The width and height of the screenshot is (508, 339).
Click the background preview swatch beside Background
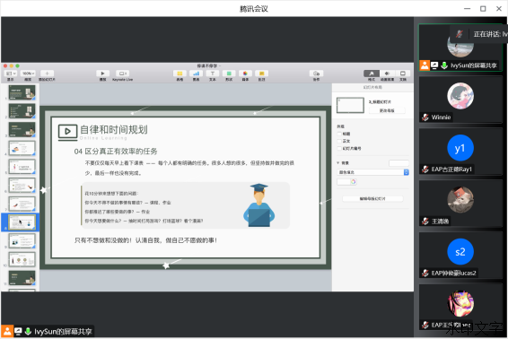click(399, 163)
